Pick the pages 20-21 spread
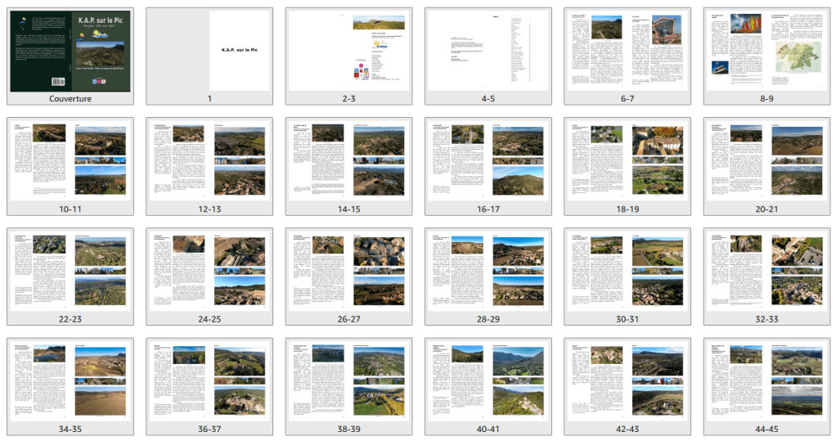Screen dimensions: 836x441 (x=766, y=160)
